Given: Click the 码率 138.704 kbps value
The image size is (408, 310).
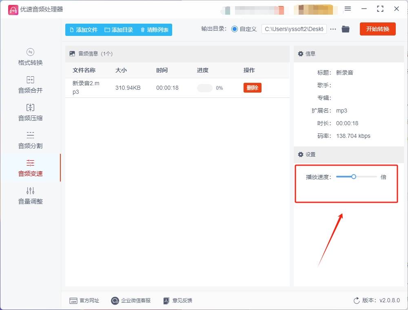Looking at the screenshot, I should coord(353,136).
